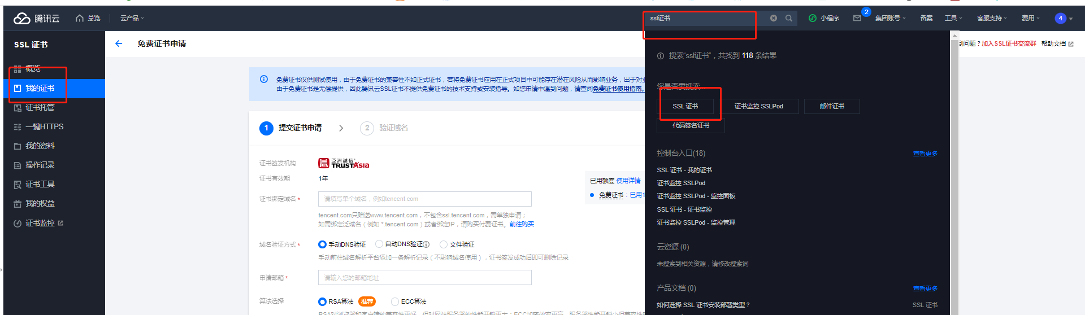
Task: Open the 集团账号 dropdown menu
Action: 890,18
